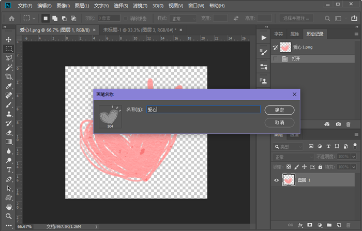This screenshot has height=231, width=362.
Task: Open the layer blend mode 正常 dropdown
Action: 293,157
